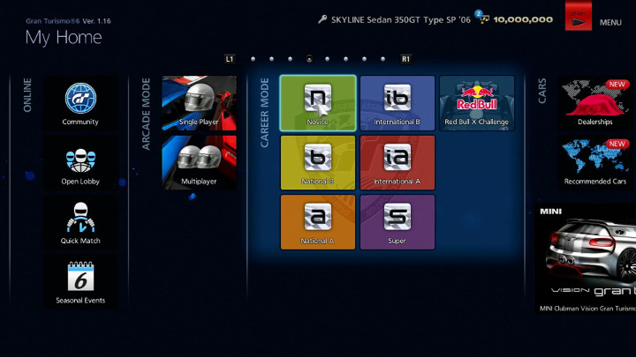Open International A career events
Viewport: 636px width, 357px height.
[x=397, y=162]
